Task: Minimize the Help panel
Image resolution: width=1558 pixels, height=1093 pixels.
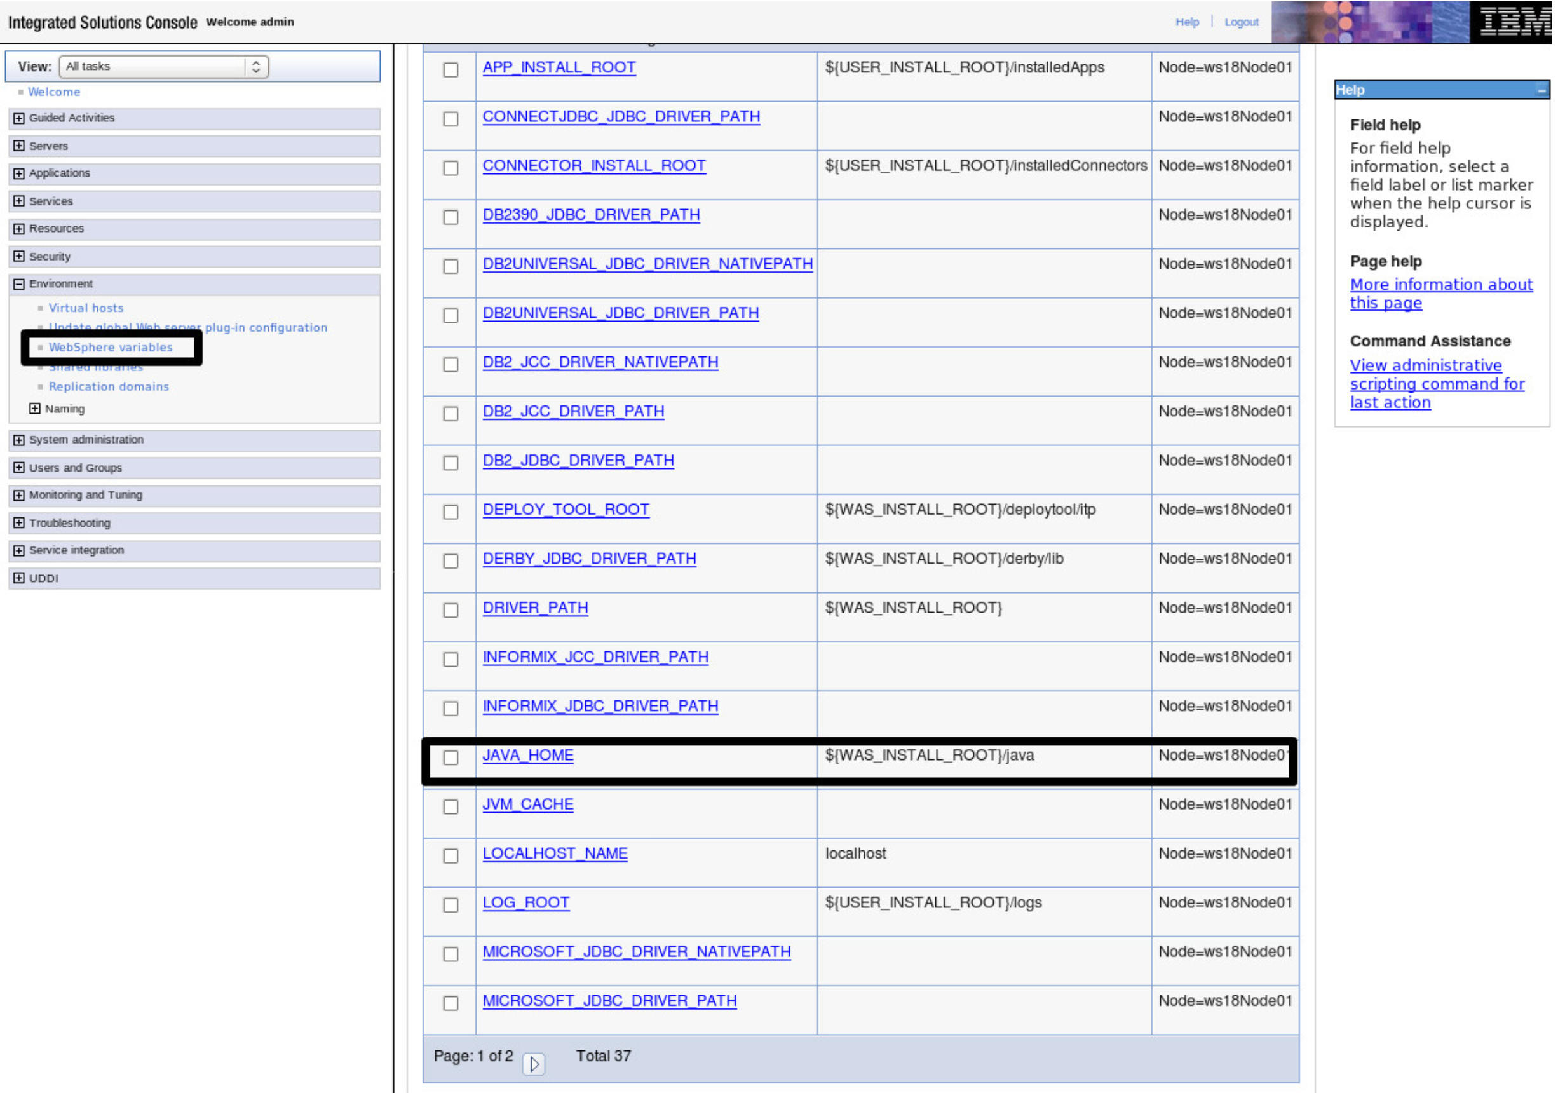Action: [x=1541, y=90]
